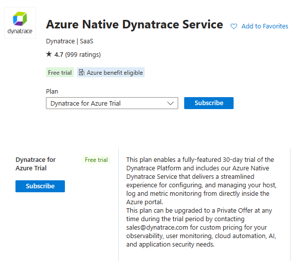The height and width of the screenshot is (261, 291).
Task: Click the rating star icon
Action: tap(49, 54)
